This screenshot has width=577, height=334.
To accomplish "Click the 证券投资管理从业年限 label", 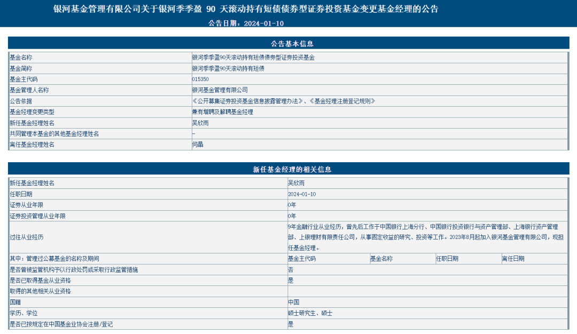I will pos(37,216).
